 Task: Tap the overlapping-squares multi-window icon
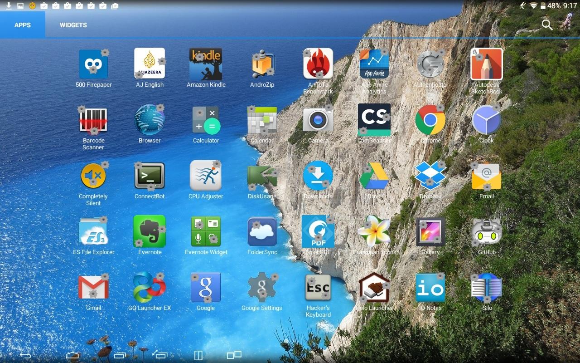click(x=234, y=355)
